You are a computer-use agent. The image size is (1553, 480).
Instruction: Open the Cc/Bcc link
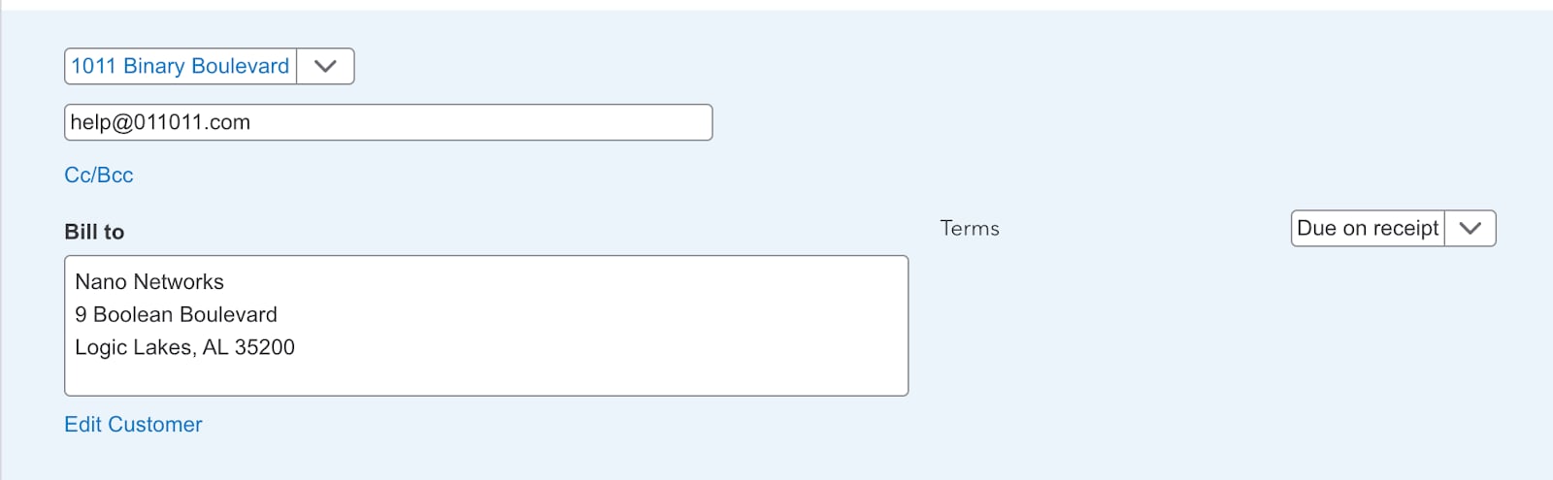[x=99, y=176]
